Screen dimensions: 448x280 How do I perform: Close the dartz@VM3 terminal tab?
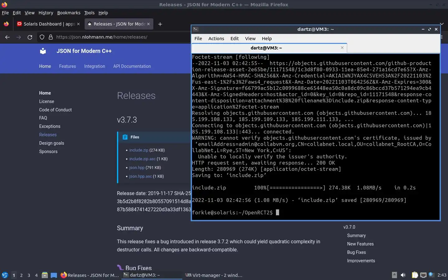tap(342, 48)
